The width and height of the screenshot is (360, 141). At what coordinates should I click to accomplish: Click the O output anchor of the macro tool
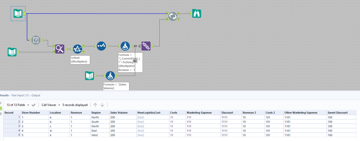click(x=178, y=14)
